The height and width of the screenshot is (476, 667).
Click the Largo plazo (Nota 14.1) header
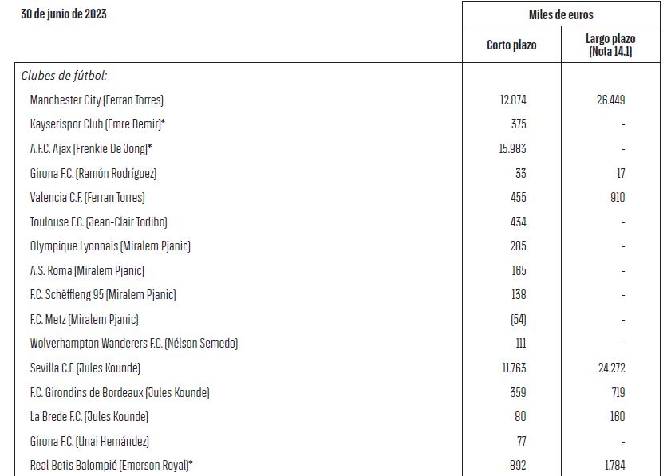(x=610, y=45)
